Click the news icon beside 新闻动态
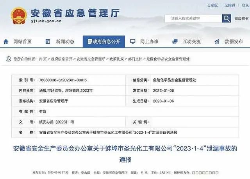Viewport: 250px width, 179px height. 48,41
